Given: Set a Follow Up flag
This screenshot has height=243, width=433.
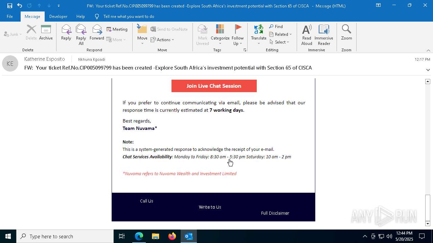Looking at the screenshot, I should point(237,35).
